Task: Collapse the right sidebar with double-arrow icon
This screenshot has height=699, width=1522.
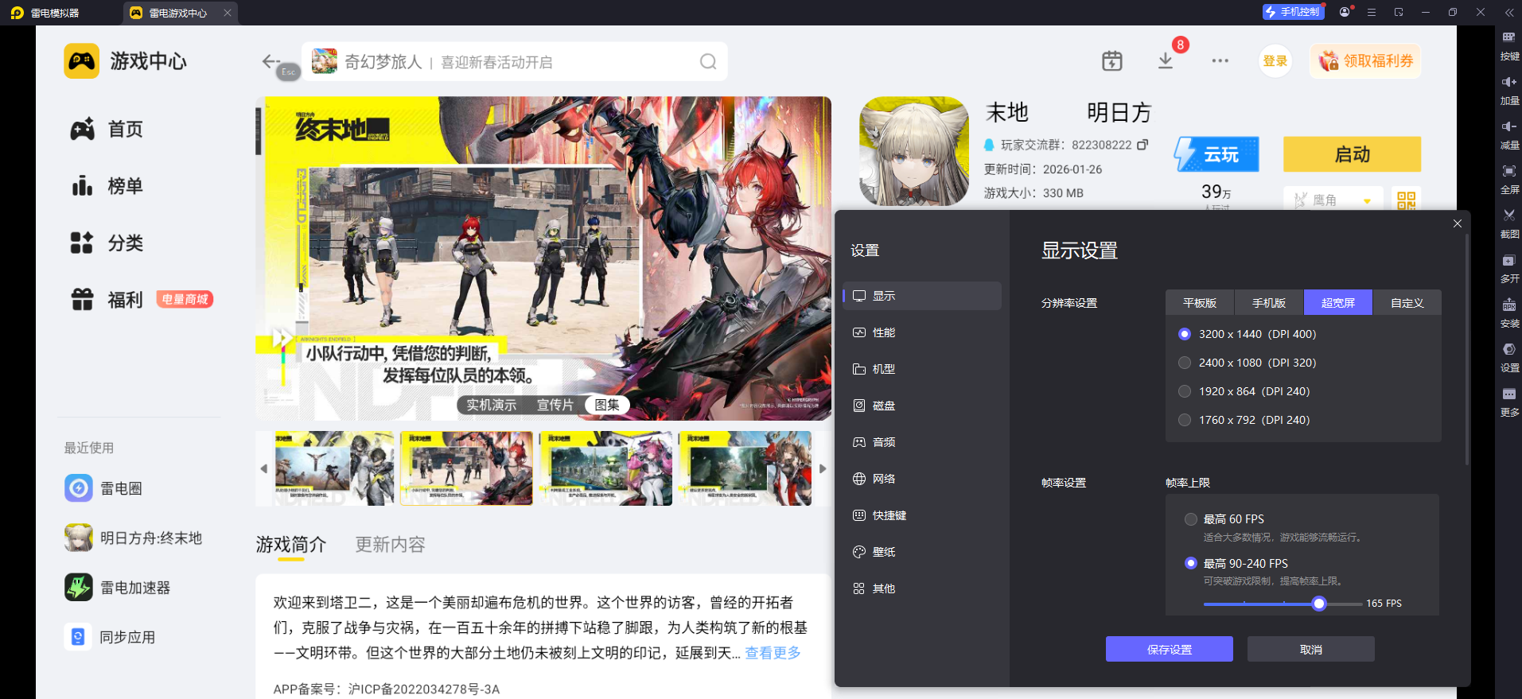Action: coord(1508,12)
